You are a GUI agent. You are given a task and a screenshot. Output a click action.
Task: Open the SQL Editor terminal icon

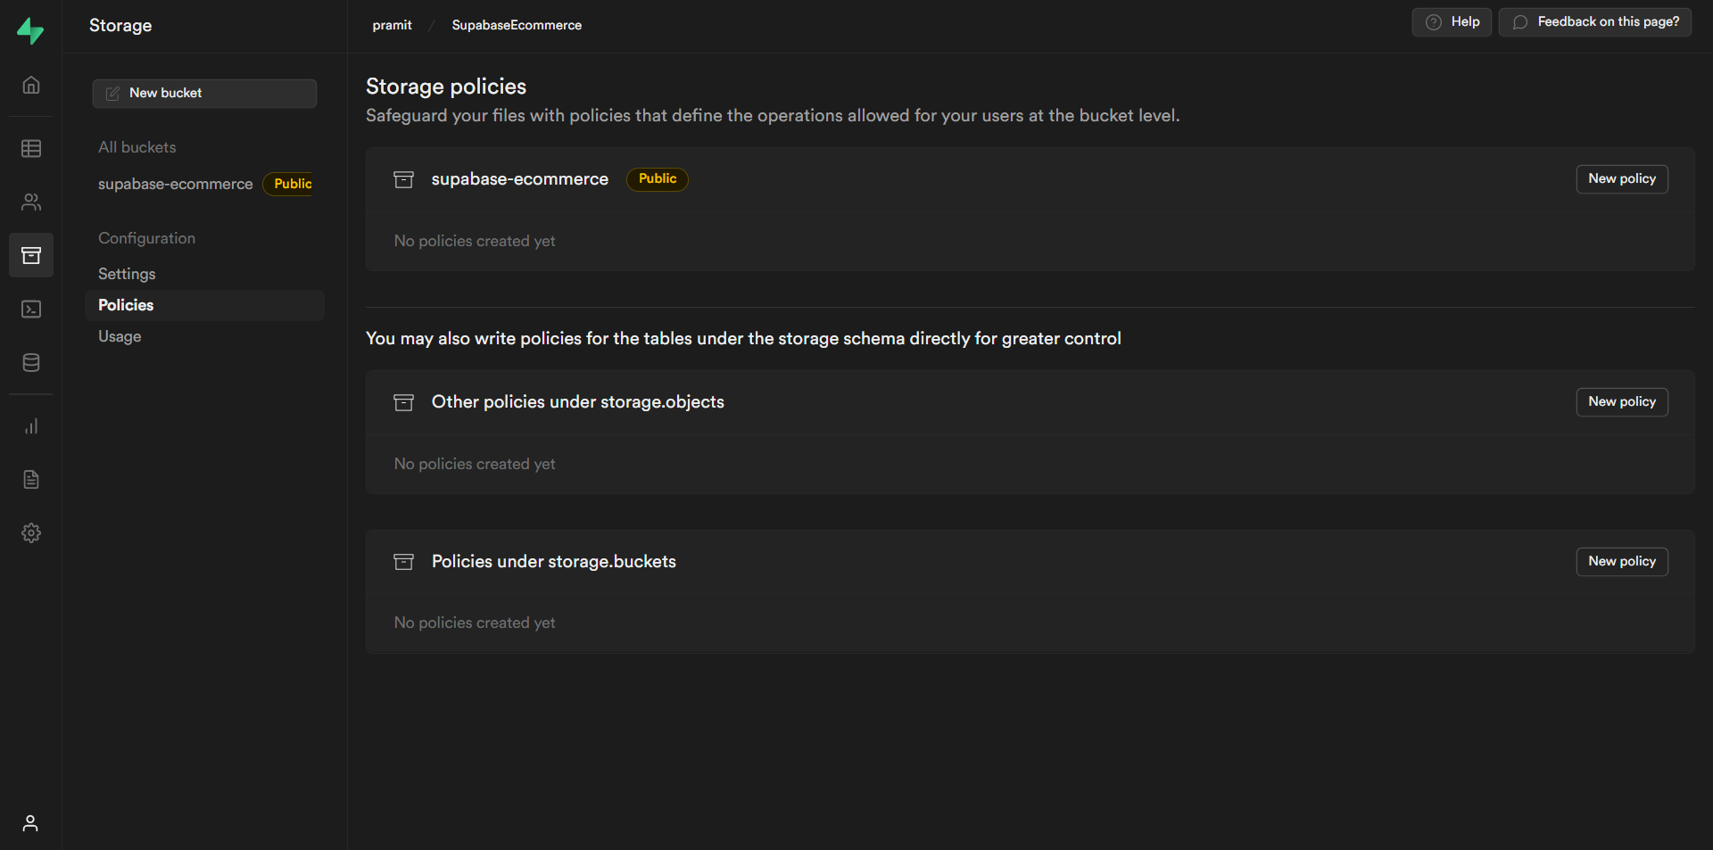[x=31, y=309]
